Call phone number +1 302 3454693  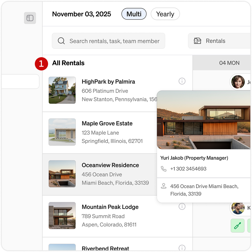(x=188, y=169)
